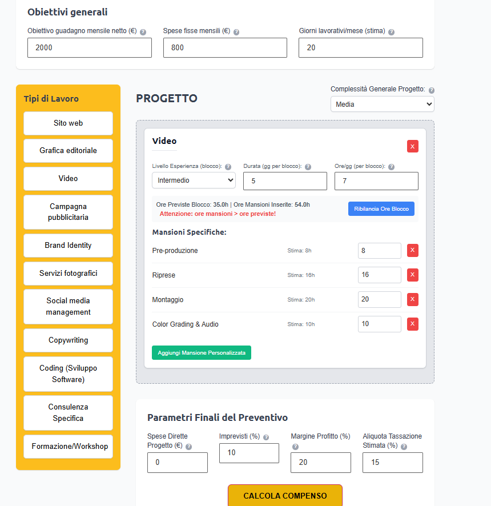Viewport: 491px width, 506px height.
Task: Click the Riprese hours input field
Action: click(379, 275)
